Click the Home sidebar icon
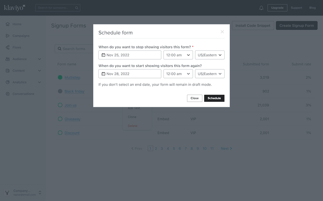The width and height of the screenshot is (323, 201). click(8, 24)
